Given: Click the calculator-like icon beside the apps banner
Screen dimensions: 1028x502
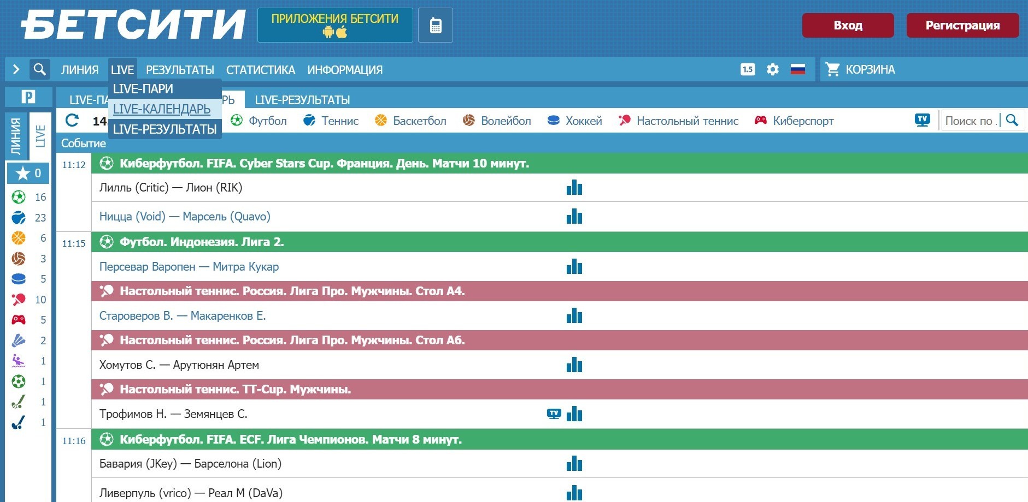Looking at the screenshot, I should (436, 25).
